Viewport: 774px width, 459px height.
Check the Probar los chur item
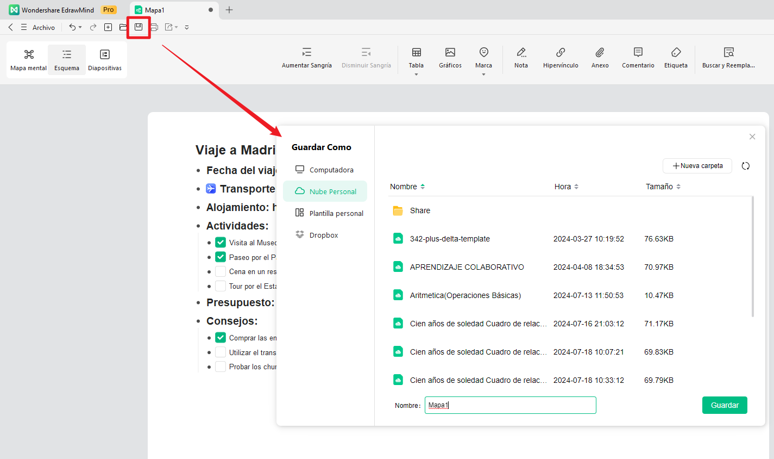pos(221,367)
